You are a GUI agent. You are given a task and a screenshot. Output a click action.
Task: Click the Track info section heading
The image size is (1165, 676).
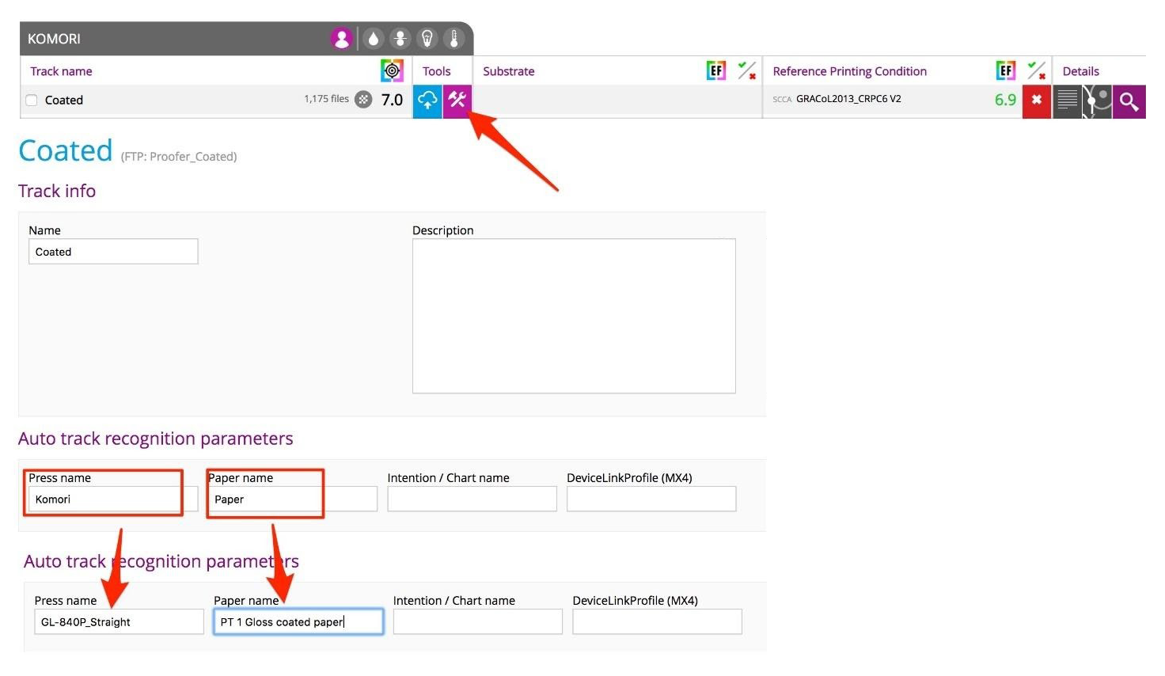pos(57,191)
